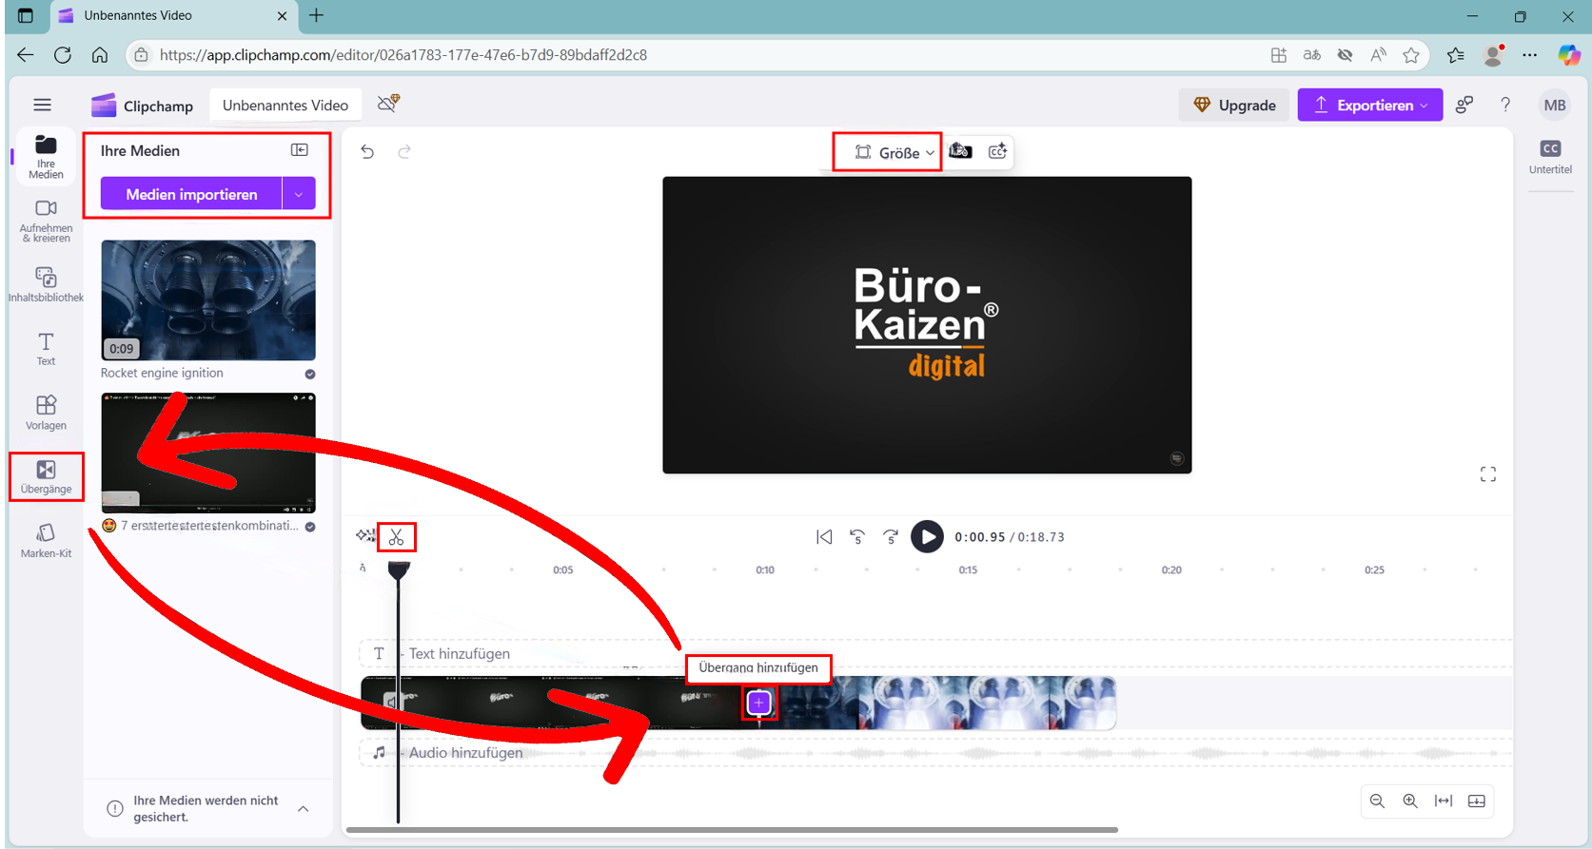Open the Marken-Kit sidebar tab

coord(46,540)
